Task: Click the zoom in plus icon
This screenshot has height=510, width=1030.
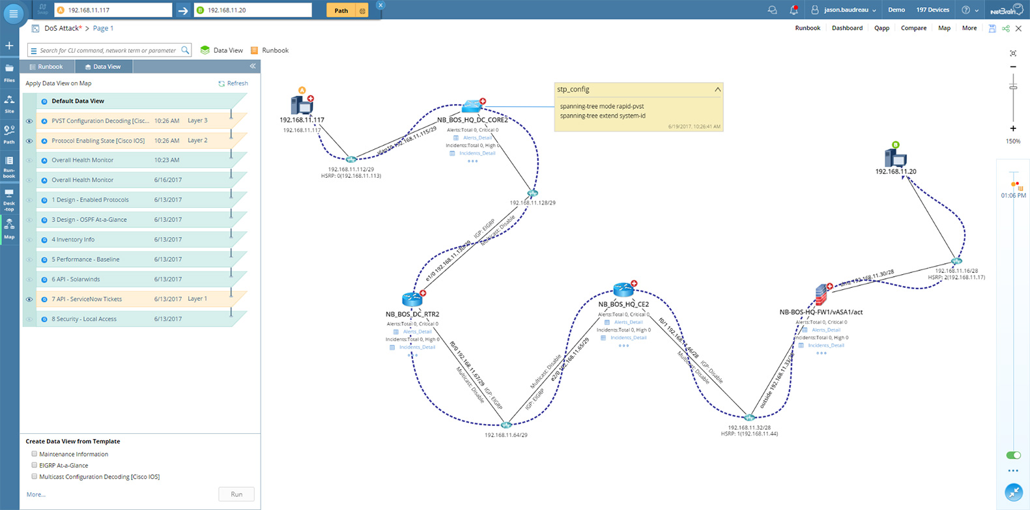Action: point(1013,128)
